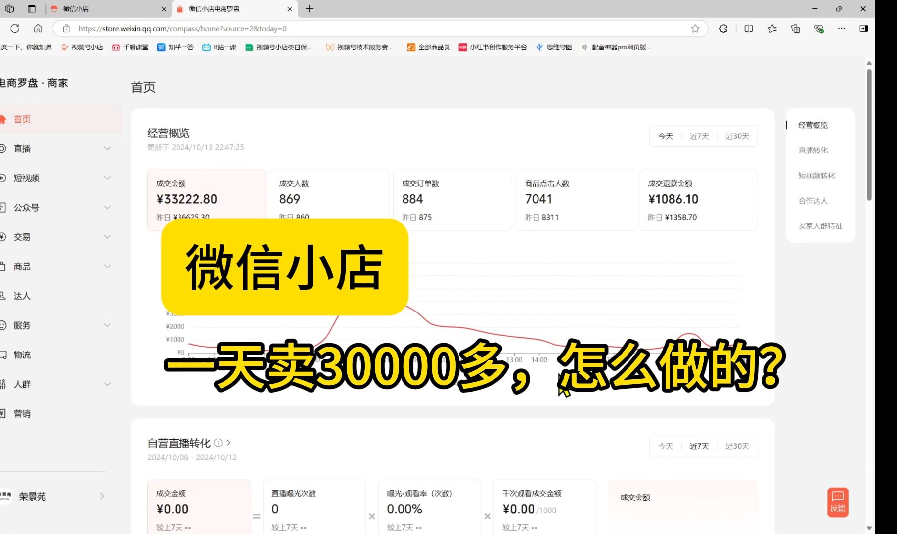The width and height of the screenshot is (897, 534).
Task: View site information lock icon
Action: pyautogui.click(x=66, y=29)
